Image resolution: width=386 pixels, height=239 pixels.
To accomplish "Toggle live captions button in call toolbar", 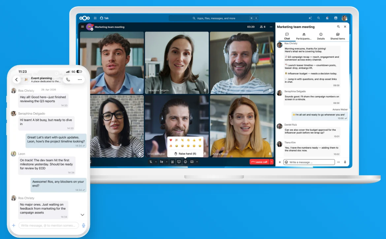I will 192,162.
